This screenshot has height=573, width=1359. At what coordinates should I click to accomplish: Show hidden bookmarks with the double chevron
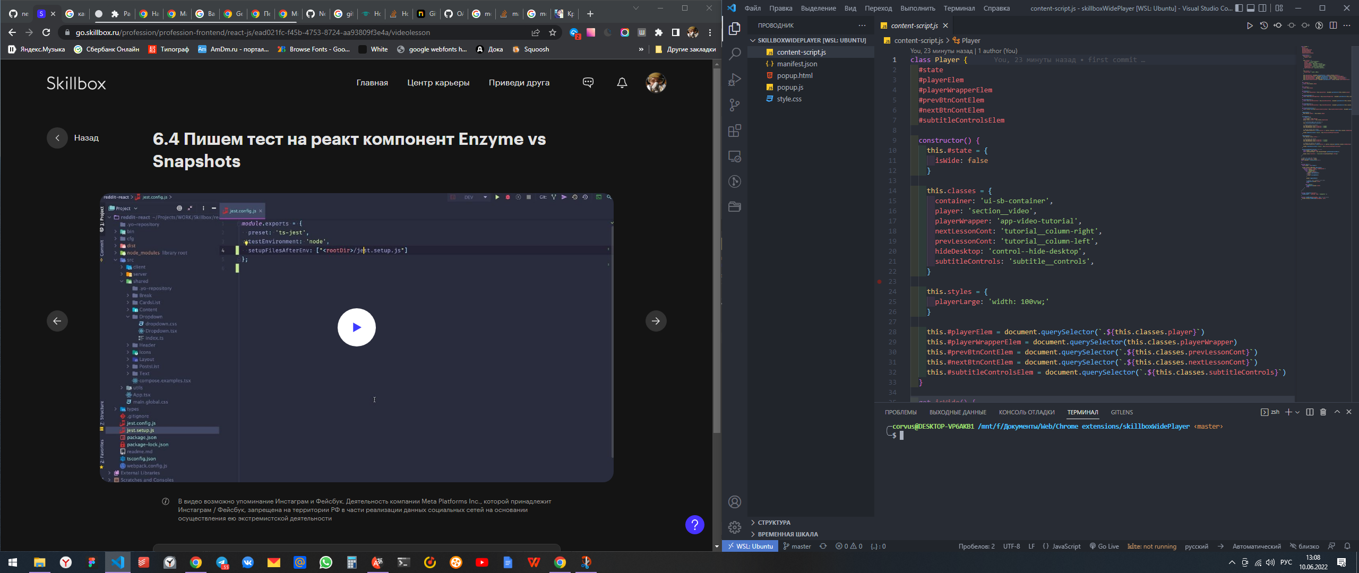click(x=641, y=49)
